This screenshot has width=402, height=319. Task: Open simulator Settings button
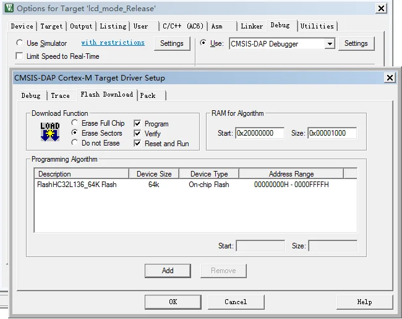point(172,43)
